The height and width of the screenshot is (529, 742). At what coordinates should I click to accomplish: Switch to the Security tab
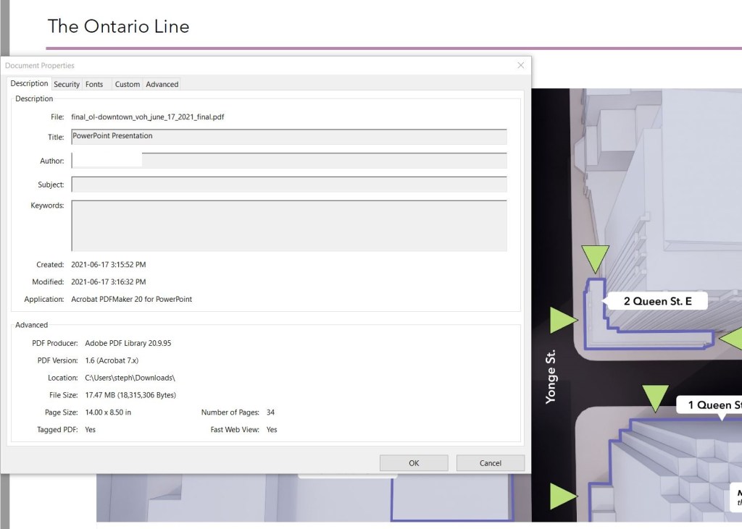[x=67, y=84]
